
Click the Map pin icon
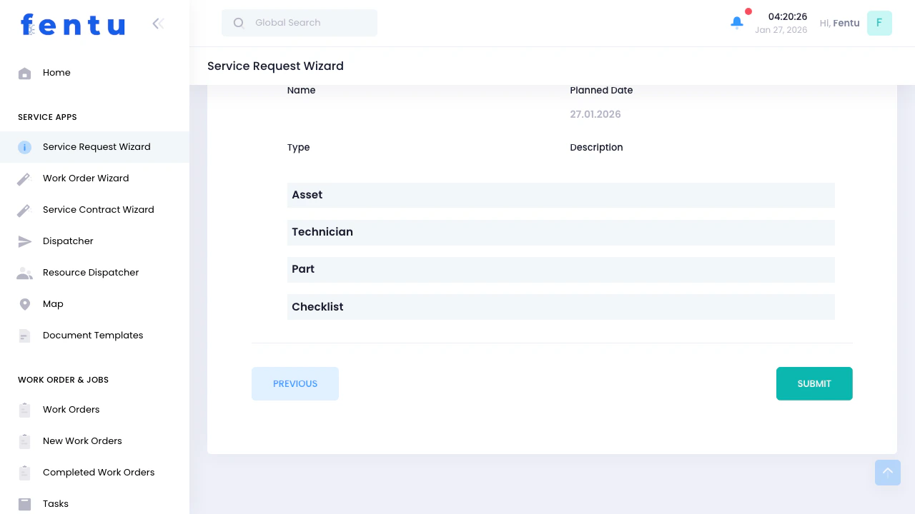pos(24,304)
